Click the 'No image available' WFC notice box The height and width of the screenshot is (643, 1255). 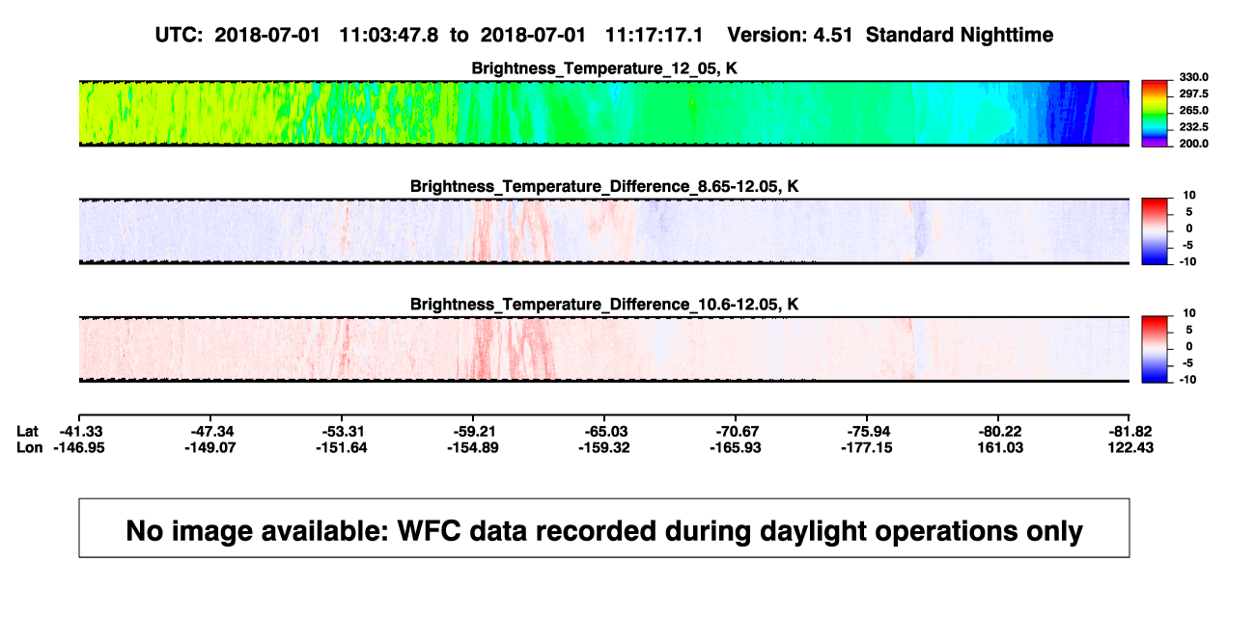pos(604,527)
